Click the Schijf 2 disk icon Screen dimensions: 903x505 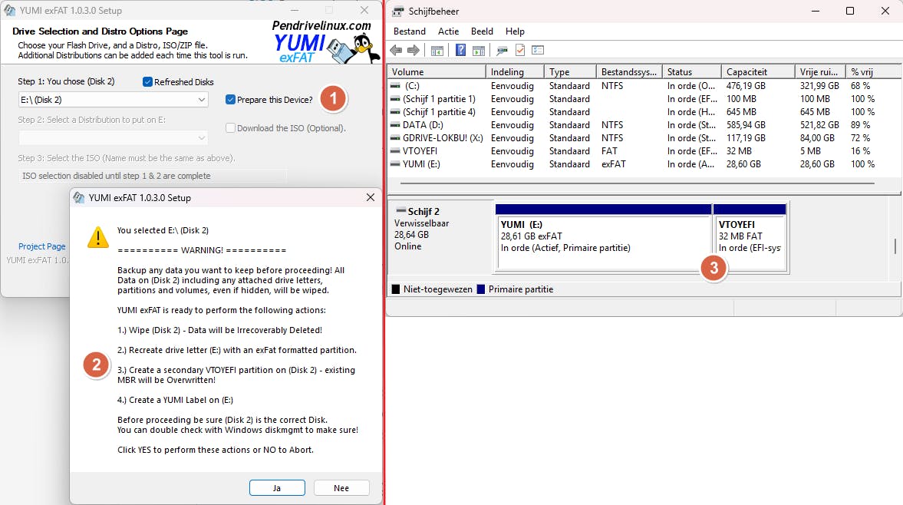coord(400,211)
